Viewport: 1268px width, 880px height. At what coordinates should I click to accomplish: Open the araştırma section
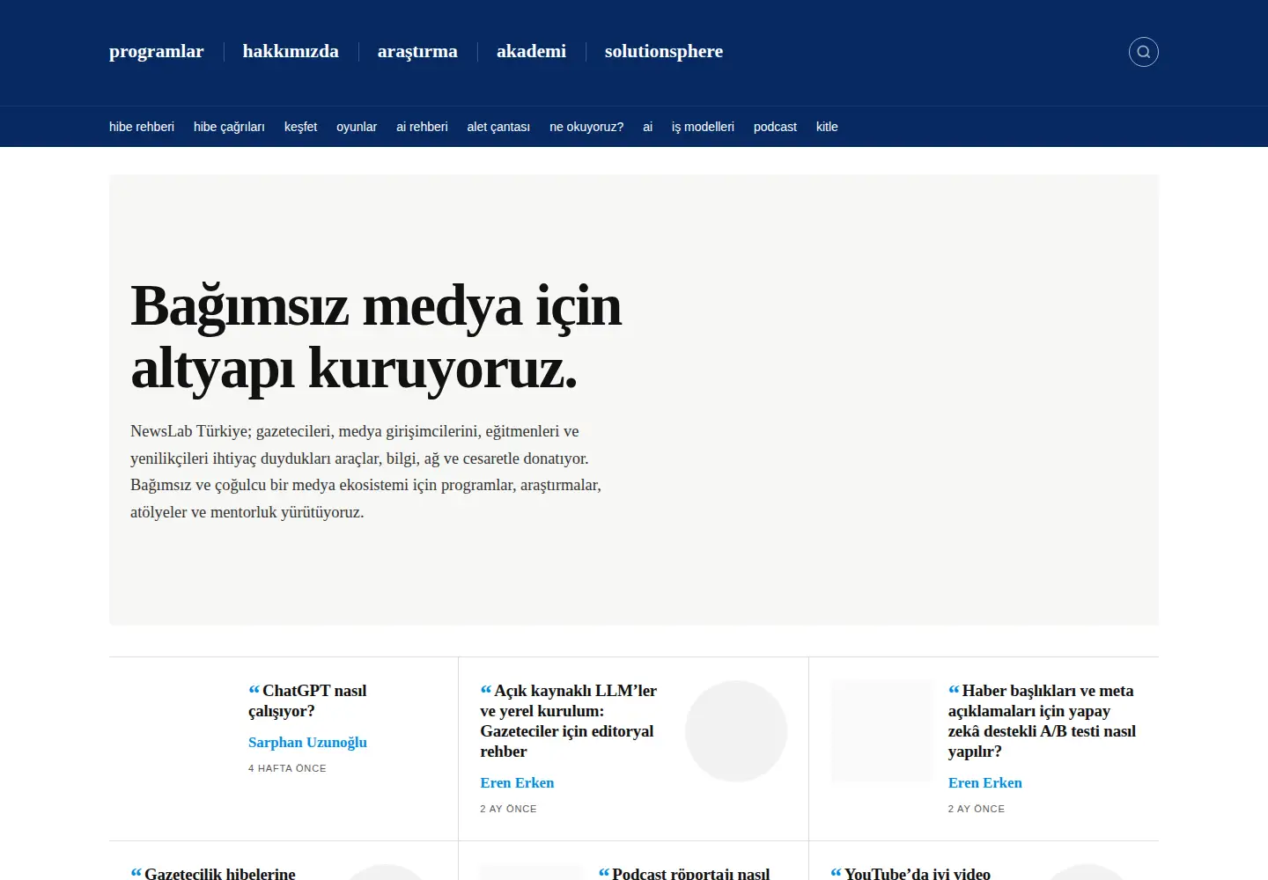[417, 51]
